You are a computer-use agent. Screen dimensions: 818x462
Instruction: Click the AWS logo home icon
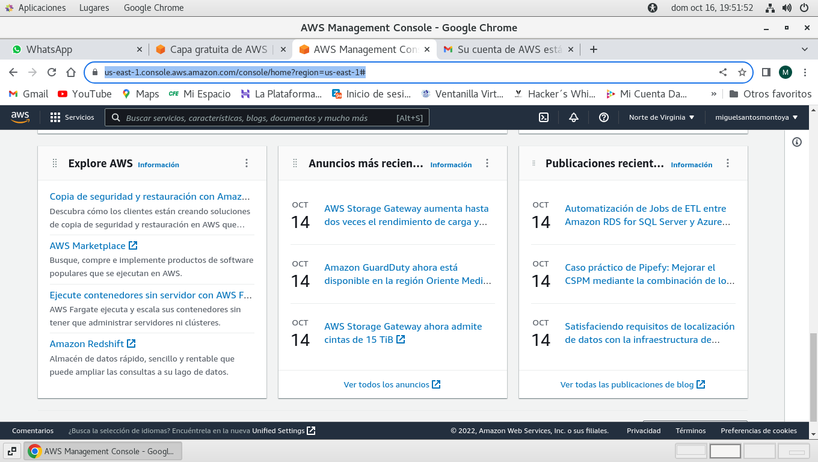[x=20, y=117]
